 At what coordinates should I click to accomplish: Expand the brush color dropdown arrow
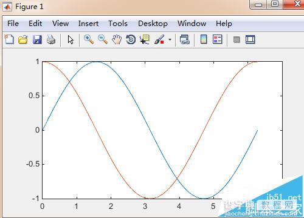point(170,39)
